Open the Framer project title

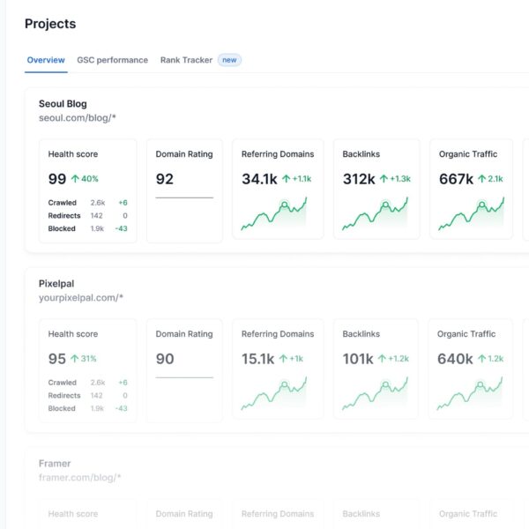(x=55, y=463)
